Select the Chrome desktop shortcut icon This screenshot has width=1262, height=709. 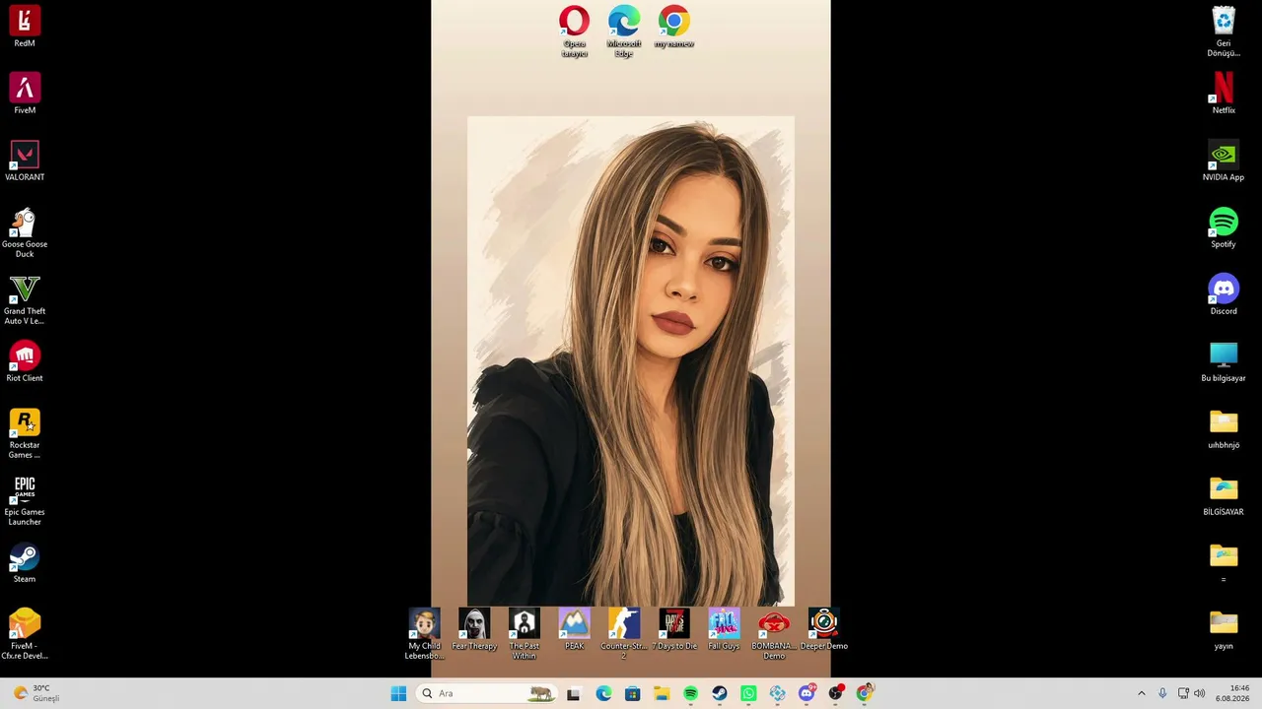674,27
